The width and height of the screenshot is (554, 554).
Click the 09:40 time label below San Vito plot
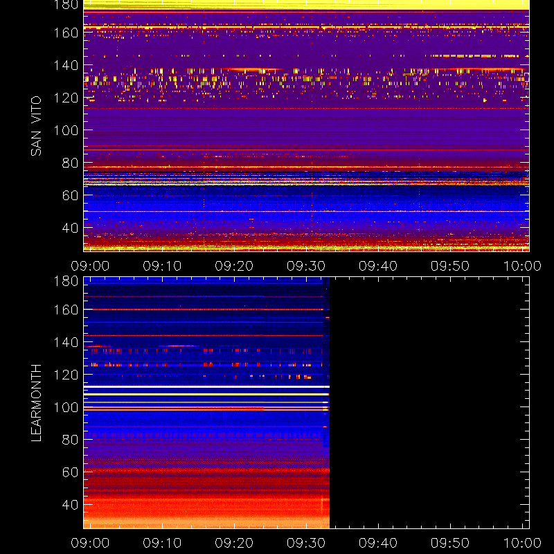point(378,266)
